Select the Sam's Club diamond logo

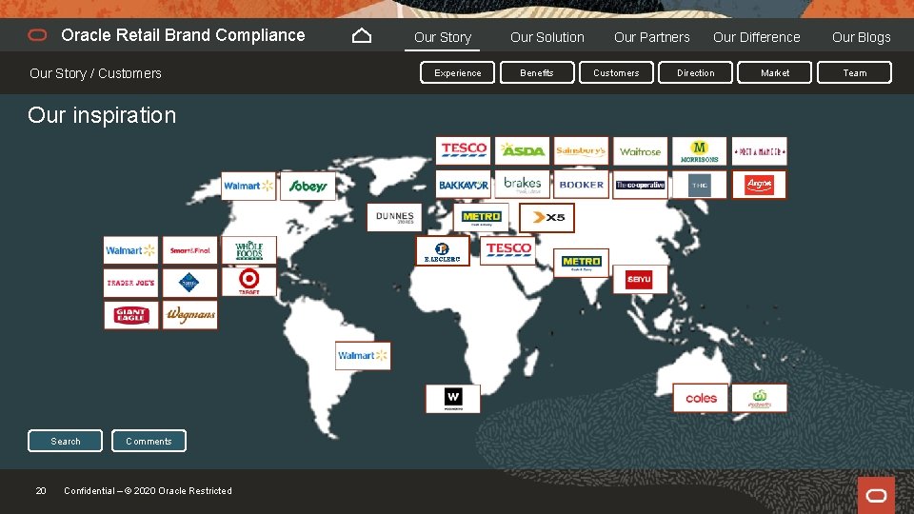click(190, 283)
